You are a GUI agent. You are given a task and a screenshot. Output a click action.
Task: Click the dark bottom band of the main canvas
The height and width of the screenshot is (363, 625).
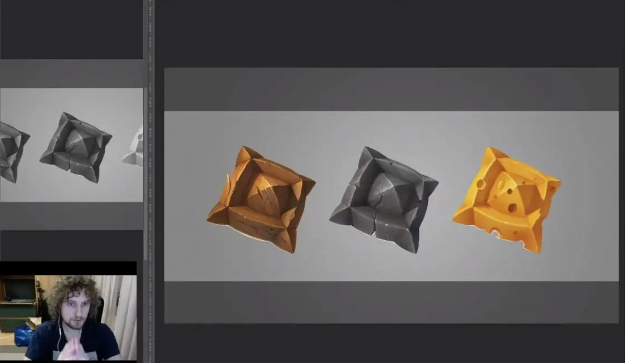coord(391,302)
